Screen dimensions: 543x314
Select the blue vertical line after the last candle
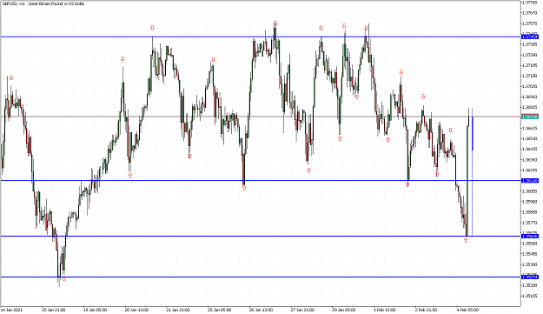pyautogui.click(x=473, y=171)
